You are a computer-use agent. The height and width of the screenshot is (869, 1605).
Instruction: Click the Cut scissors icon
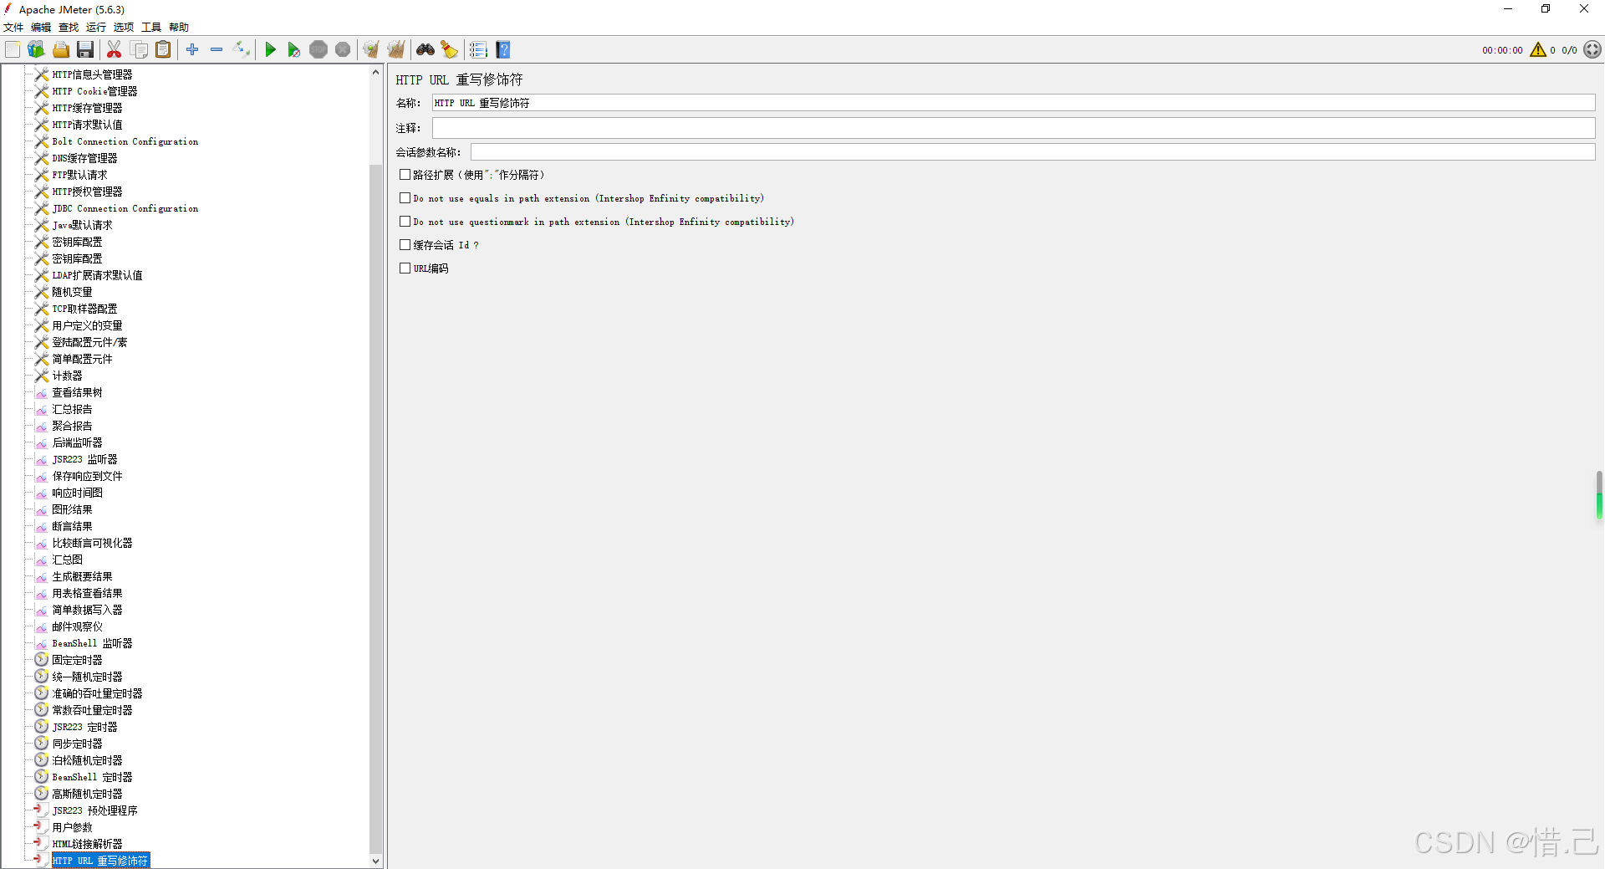pyautogui.click(x=115, y=50)
